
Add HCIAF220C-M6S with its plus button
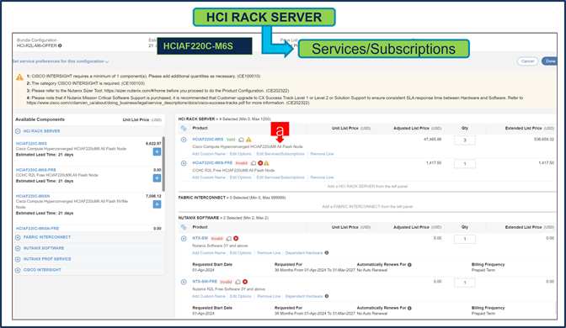(157, 151)
